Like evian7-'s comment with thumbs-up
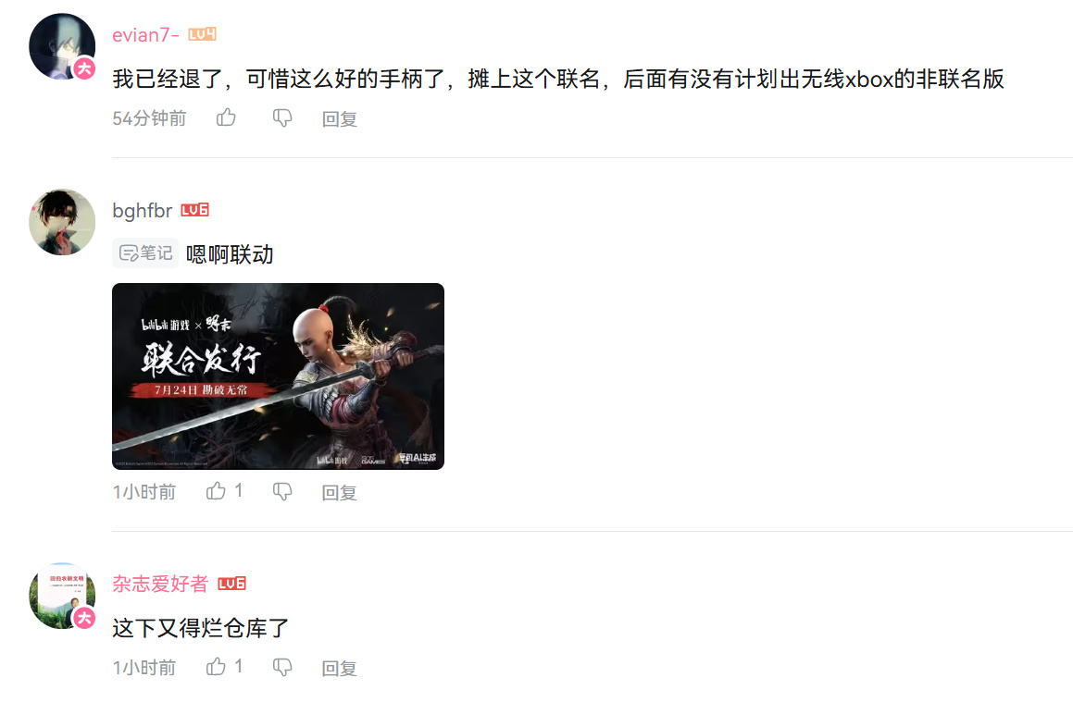Viewport: 1073px width, 702px height. (x=226, y=117)
